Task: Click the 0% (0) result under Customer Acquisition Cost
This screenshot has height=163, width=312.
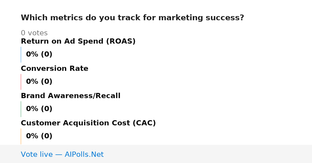Action: click(x=39, y=136)
